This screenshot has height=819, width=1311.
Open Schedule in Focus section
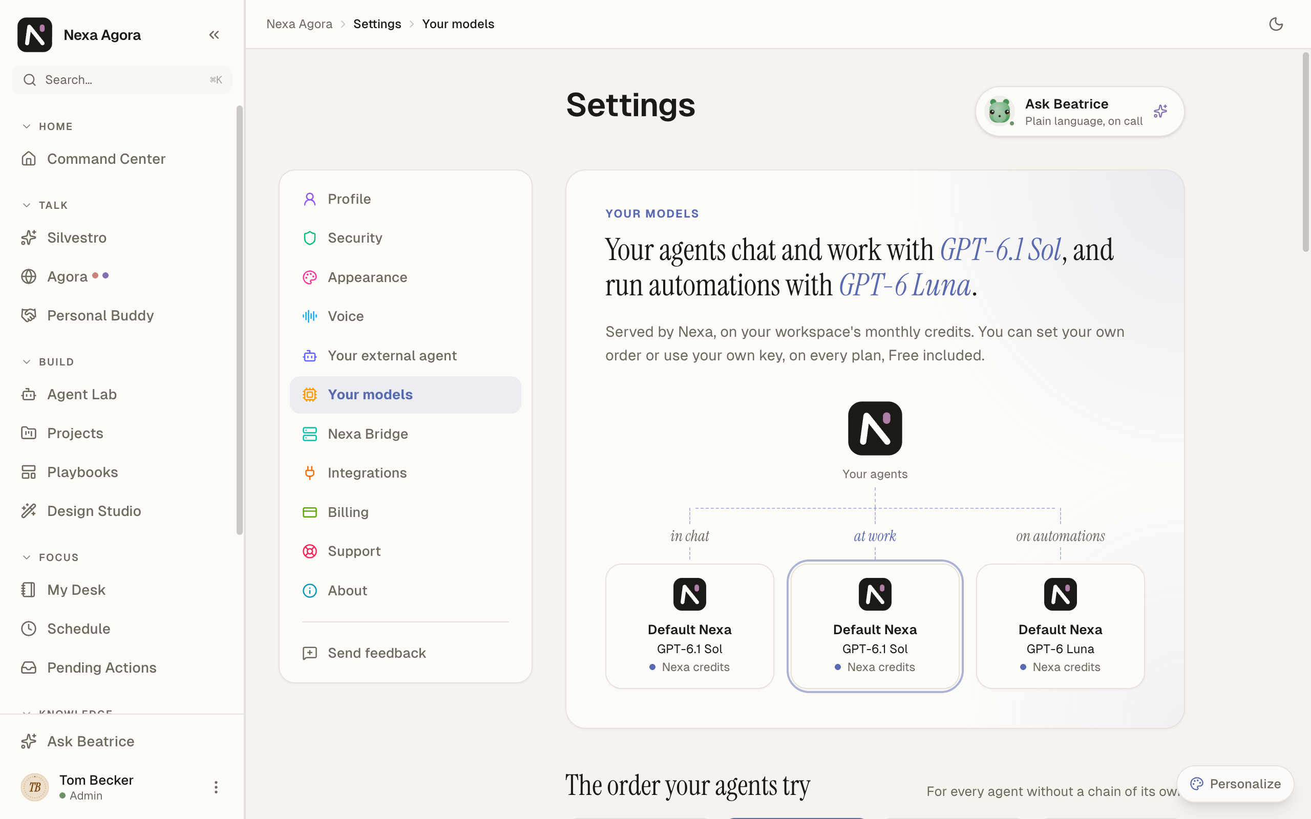tap(122, 629)
